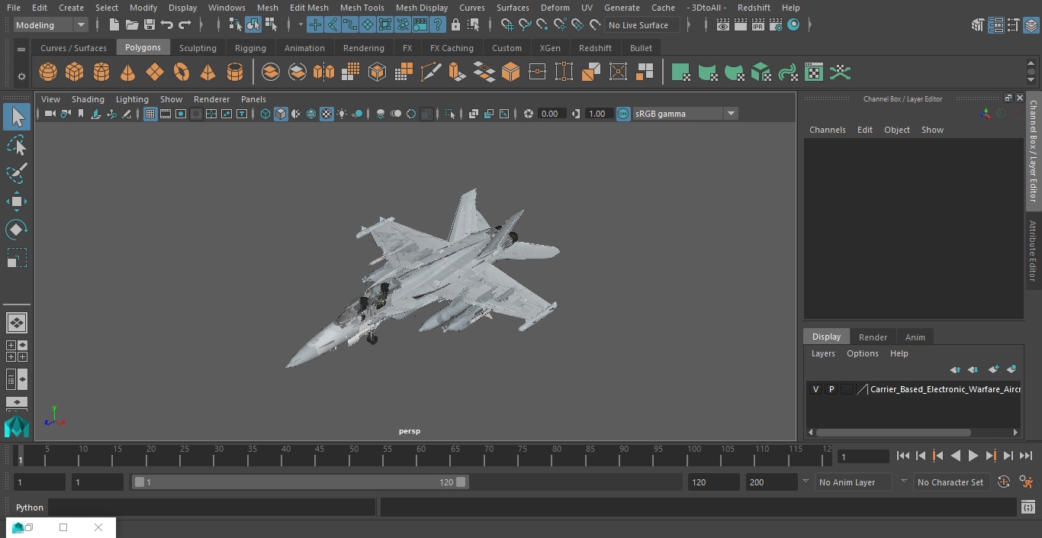1042x538 pixels.
Task: Select the Multi-Cut knife tool
Action: (431, 72)
